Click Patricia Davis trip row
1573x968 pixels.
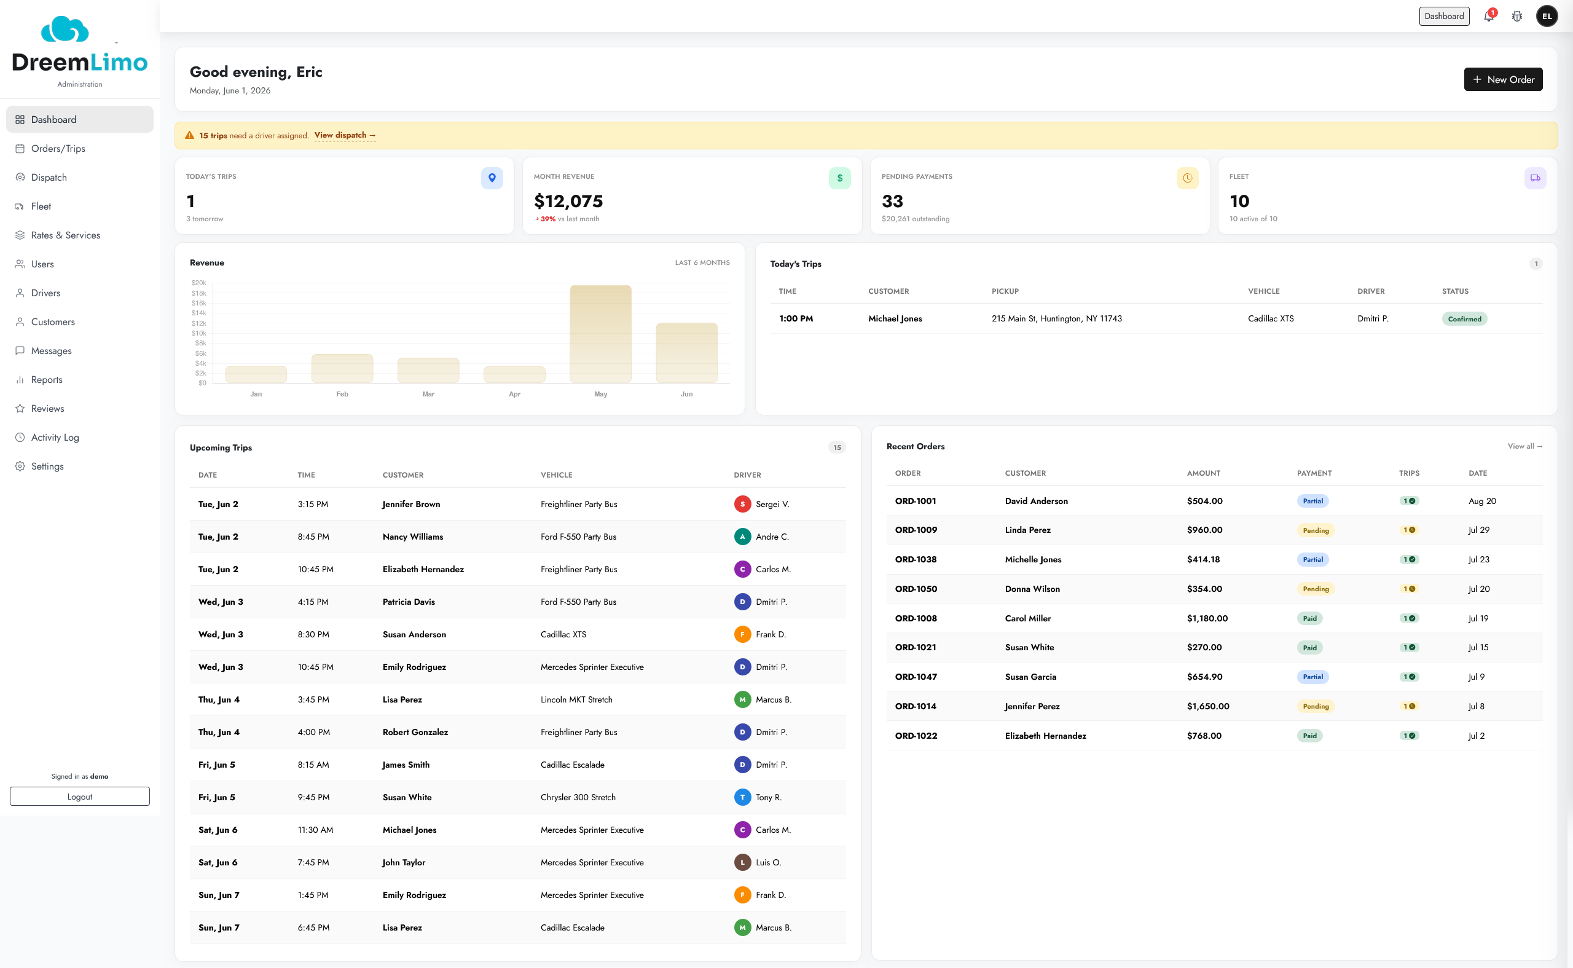[517, 602]
